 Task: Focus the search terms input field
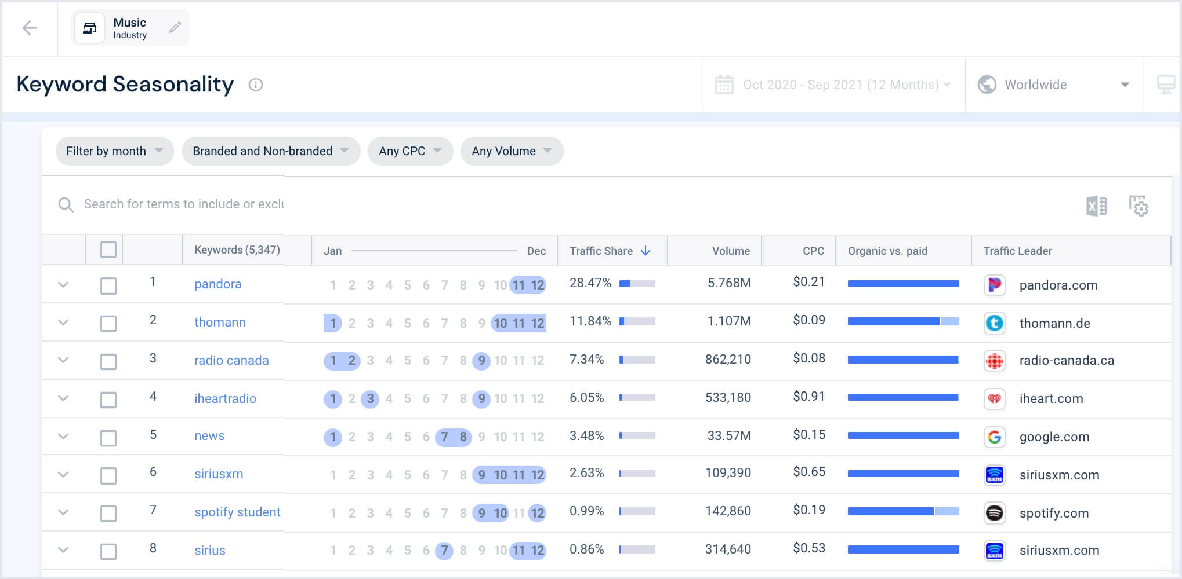click(x=184, y=204)
